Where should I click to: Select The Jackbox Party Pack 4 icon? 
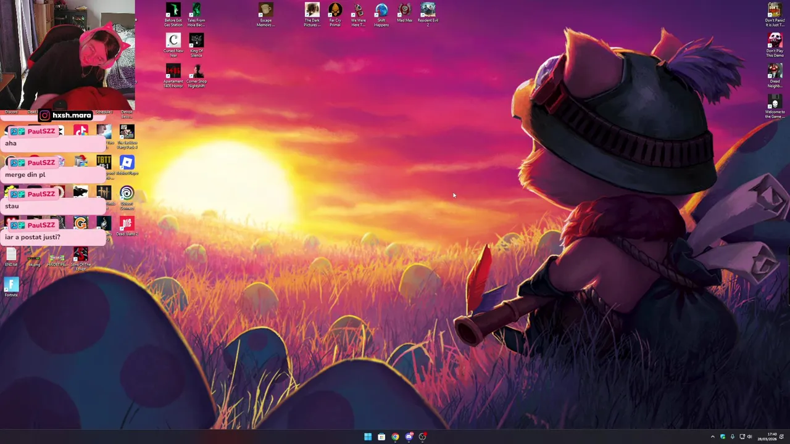pos(127,137)
